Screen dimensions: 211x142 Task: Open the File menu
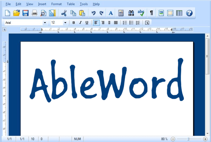point(8,4)
